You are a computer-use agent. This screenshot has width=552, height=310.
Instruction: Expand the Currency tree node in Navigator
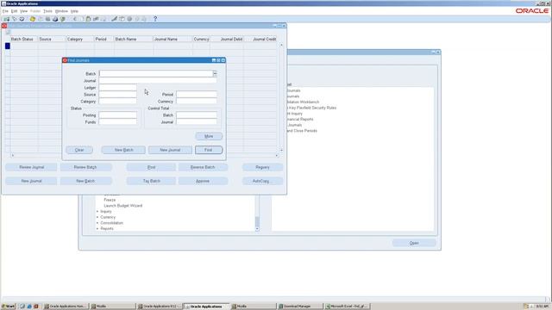97,217
